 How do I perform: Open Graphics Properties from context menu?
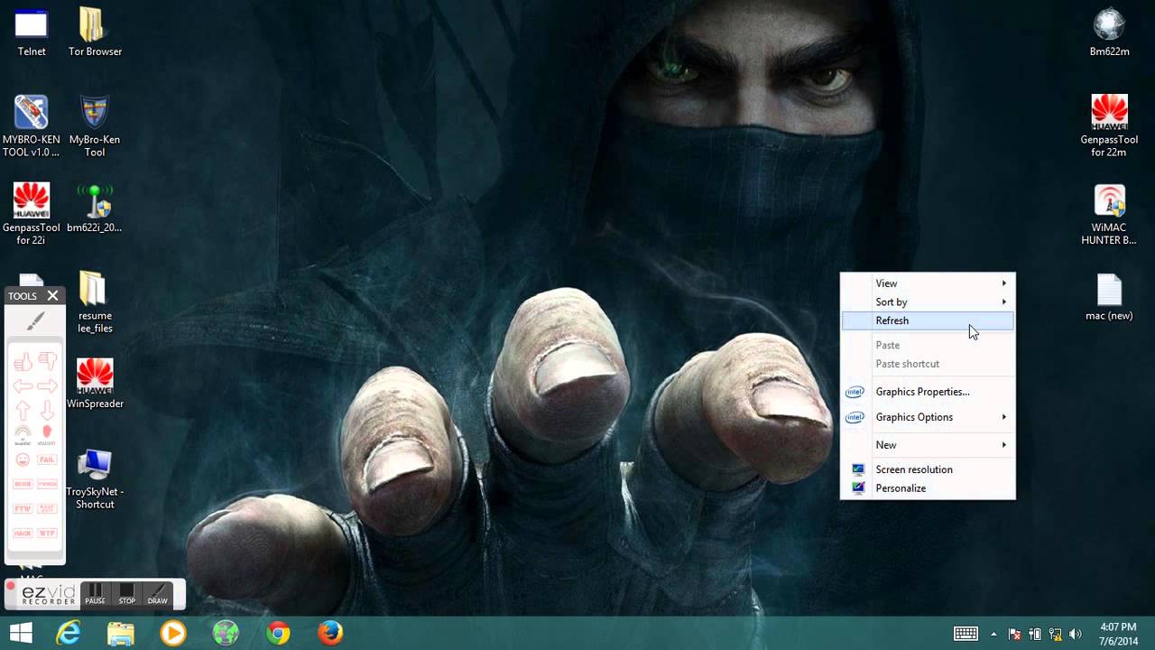click(x=928, y=392)
